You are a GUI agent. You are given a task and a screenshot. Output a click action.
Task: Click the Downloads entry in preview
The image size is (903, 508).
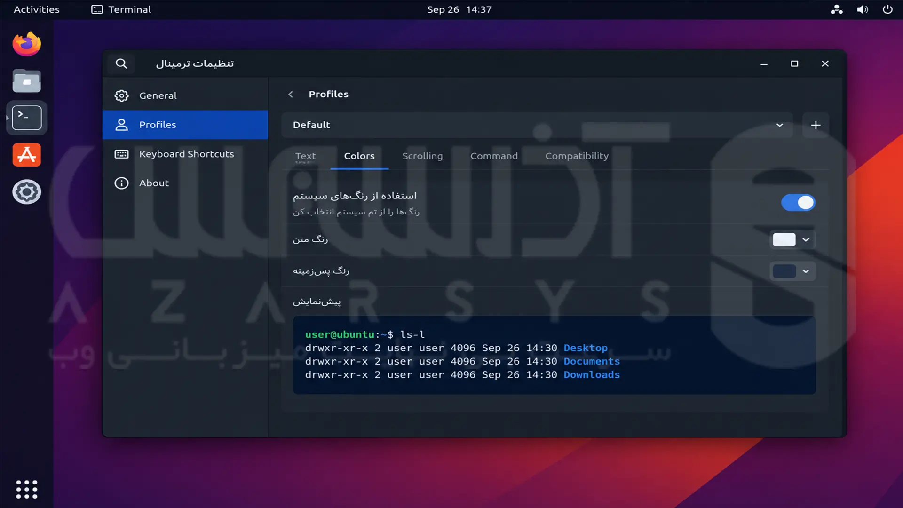click(x=592, y=375)
